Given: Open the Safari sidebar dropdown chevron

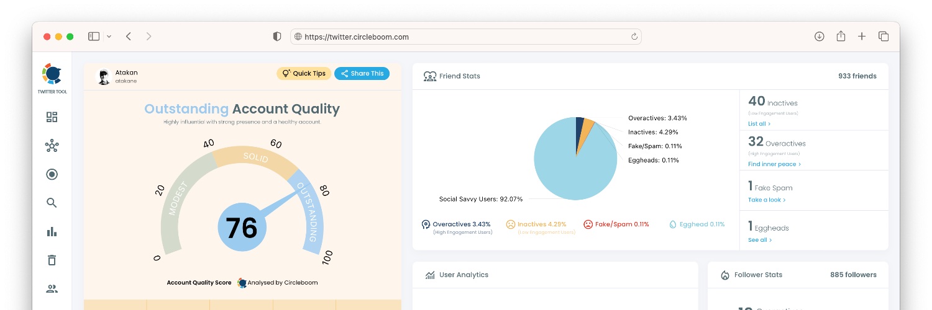Looking at the screenshot, I should pyautogui.click(x=109, y=37).
